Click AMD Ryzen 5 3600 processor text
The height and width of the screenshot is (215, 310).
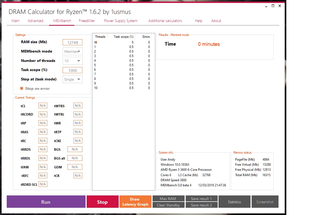[x=186, y=170]
